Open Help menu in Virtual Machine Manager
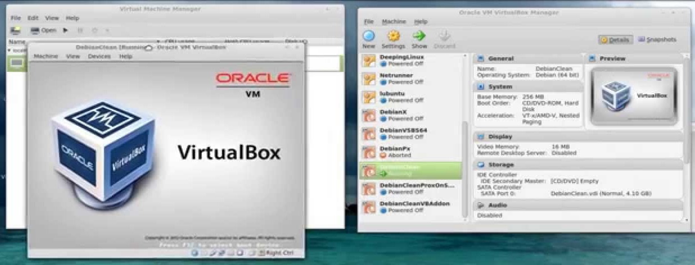This screenshot has height=265, width=695. [x=71, y=18]
